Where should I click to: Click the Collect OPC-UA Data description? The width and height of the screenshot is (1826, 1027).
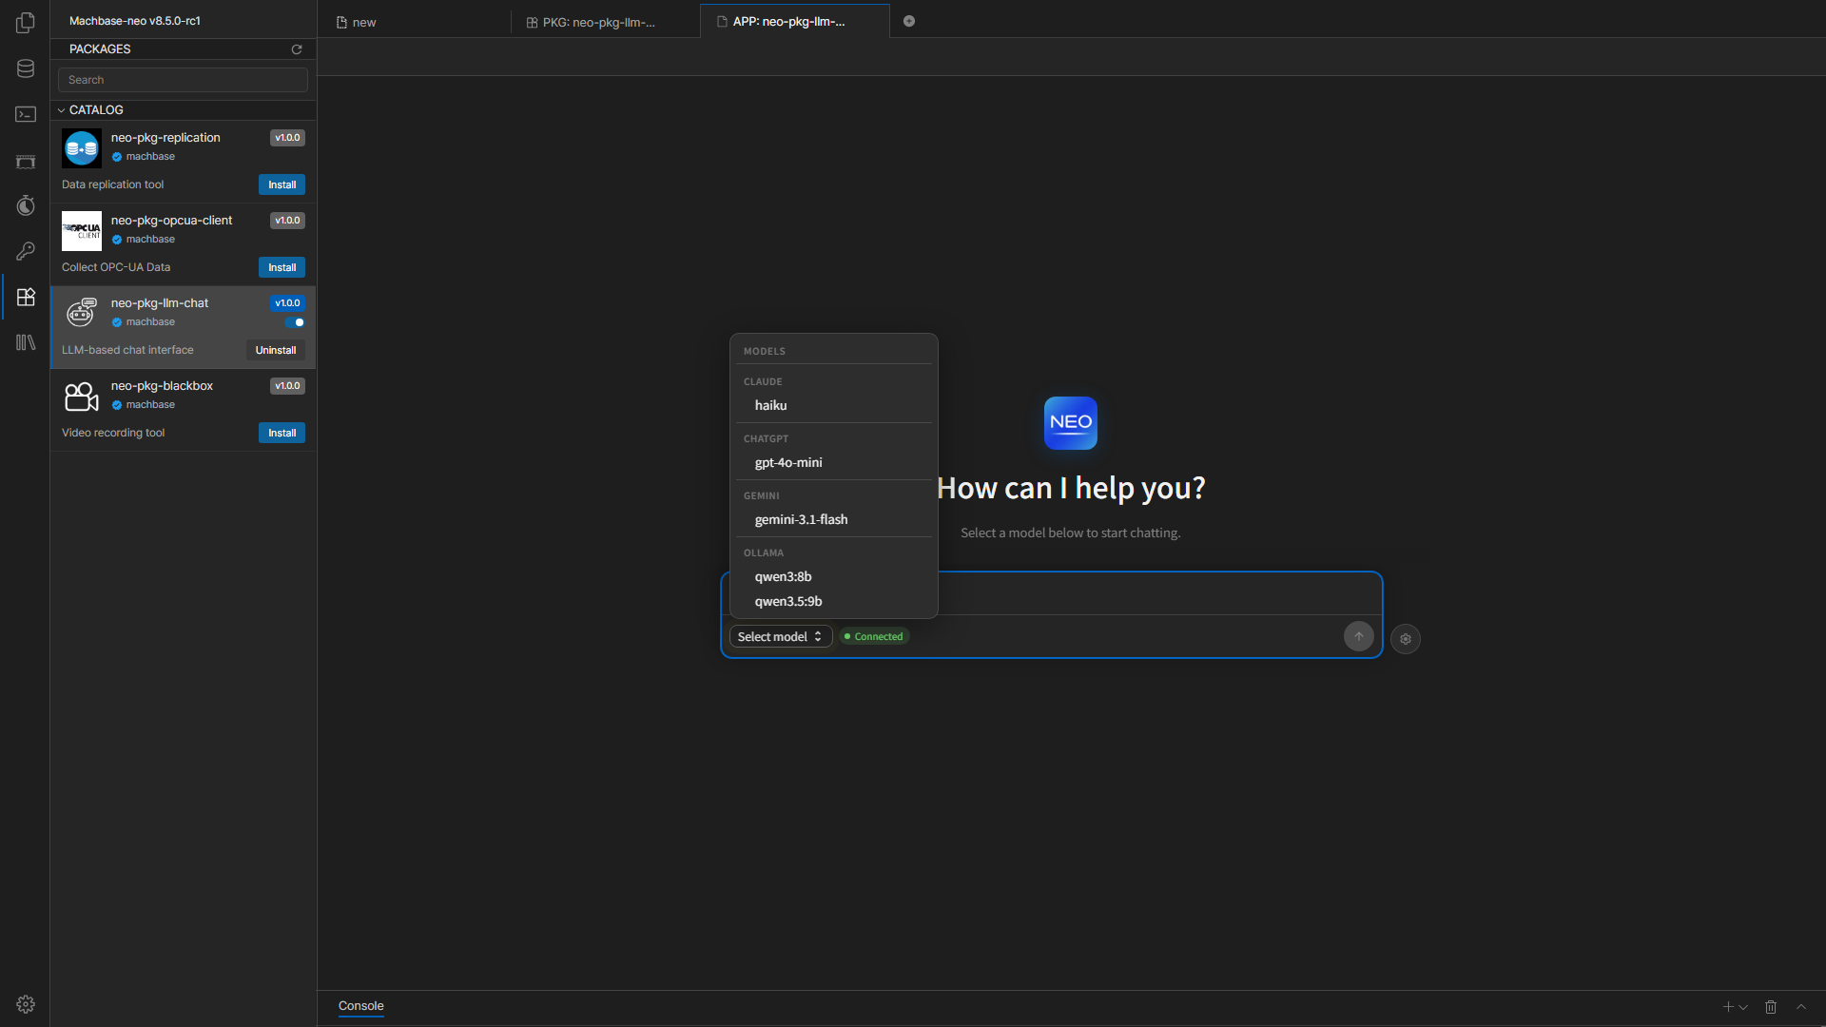pyautogui.click(x=116, y=267)
